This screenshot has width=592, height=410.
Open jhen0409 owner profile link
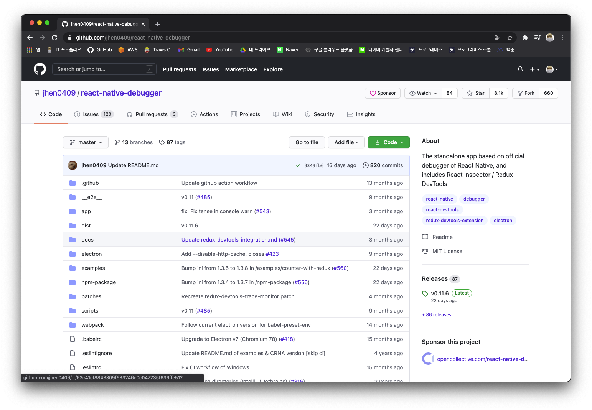point(59,93)
